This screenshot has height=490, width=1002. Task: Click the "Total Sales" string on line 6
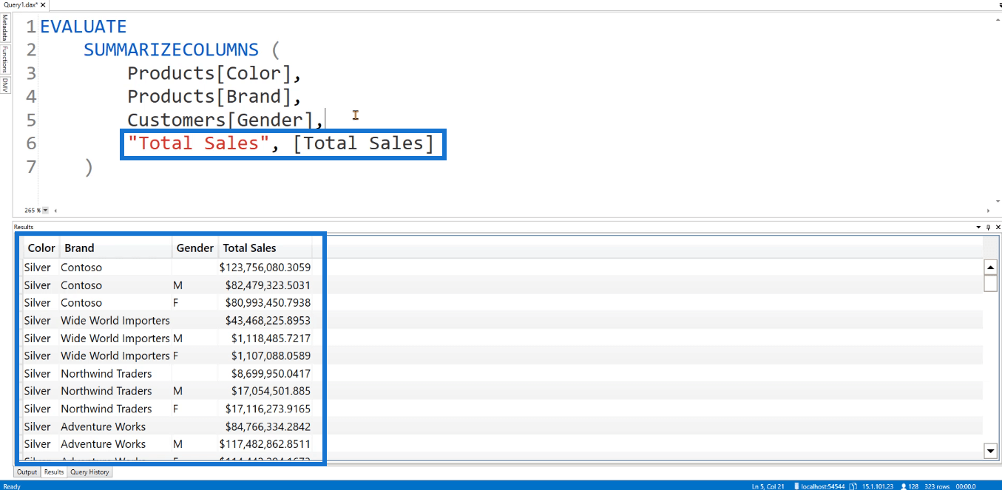coord(198,143)
